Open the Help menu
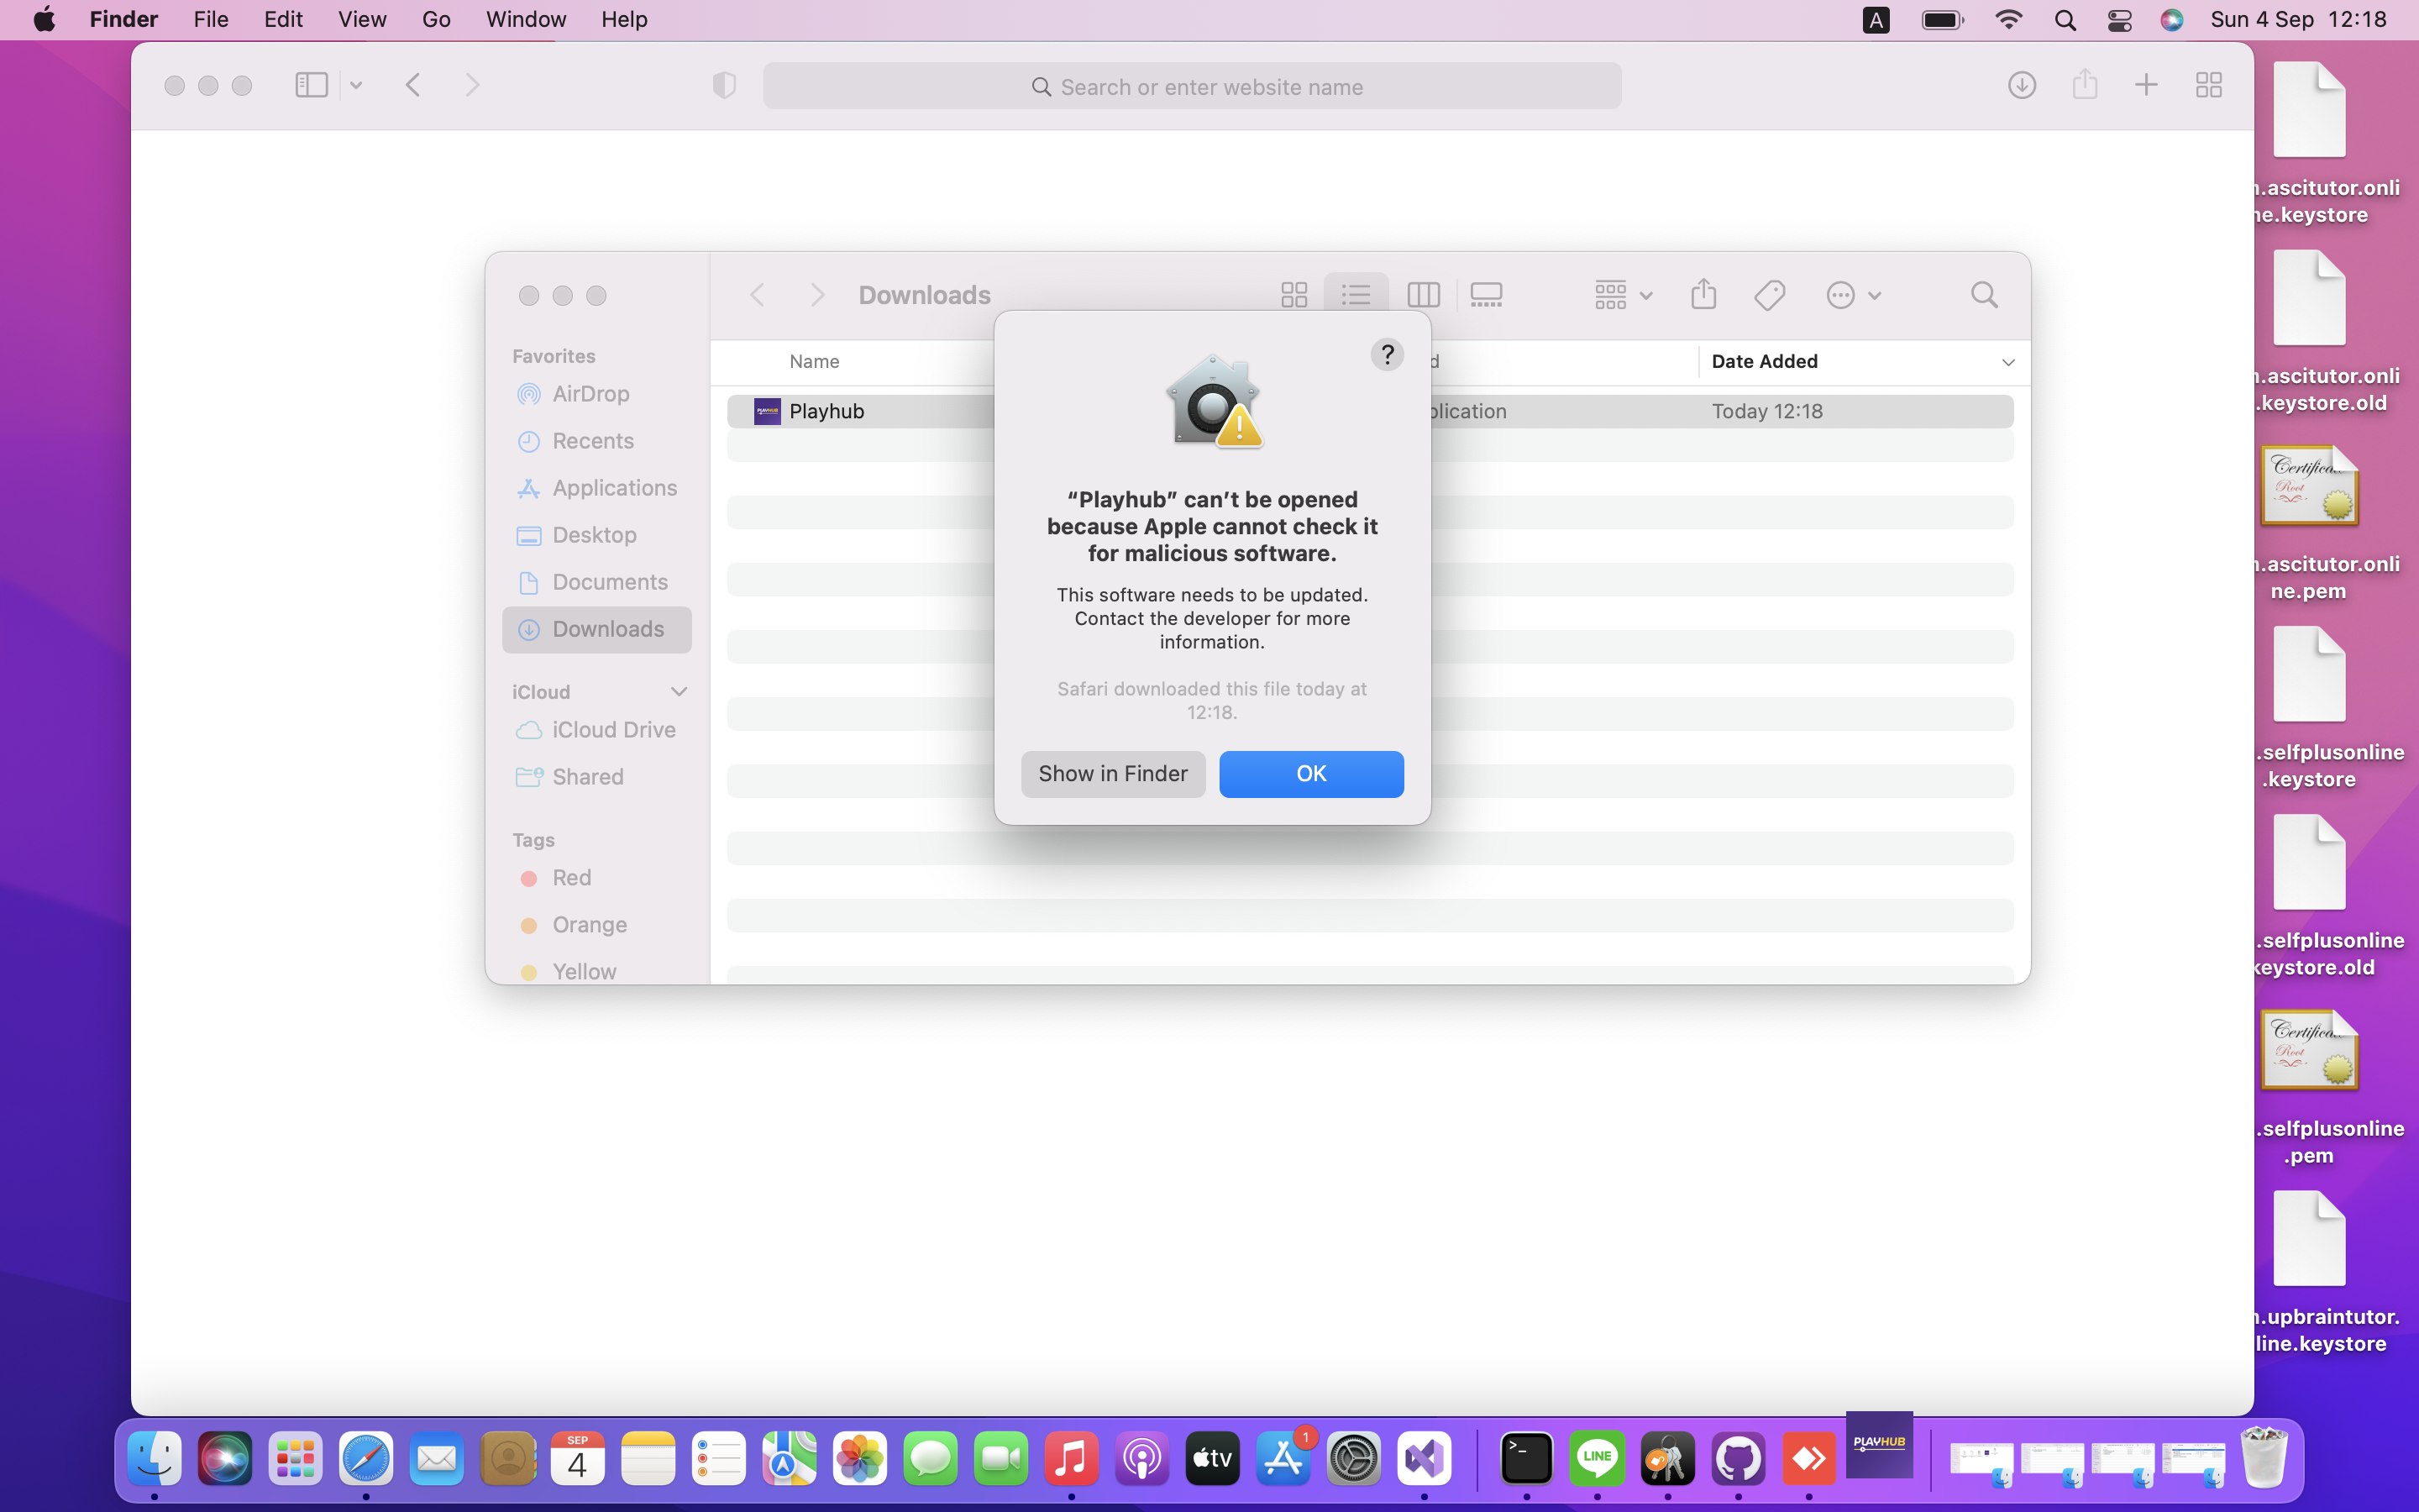Viewport: 2419px width, 1512px height. tap(624, 19)
